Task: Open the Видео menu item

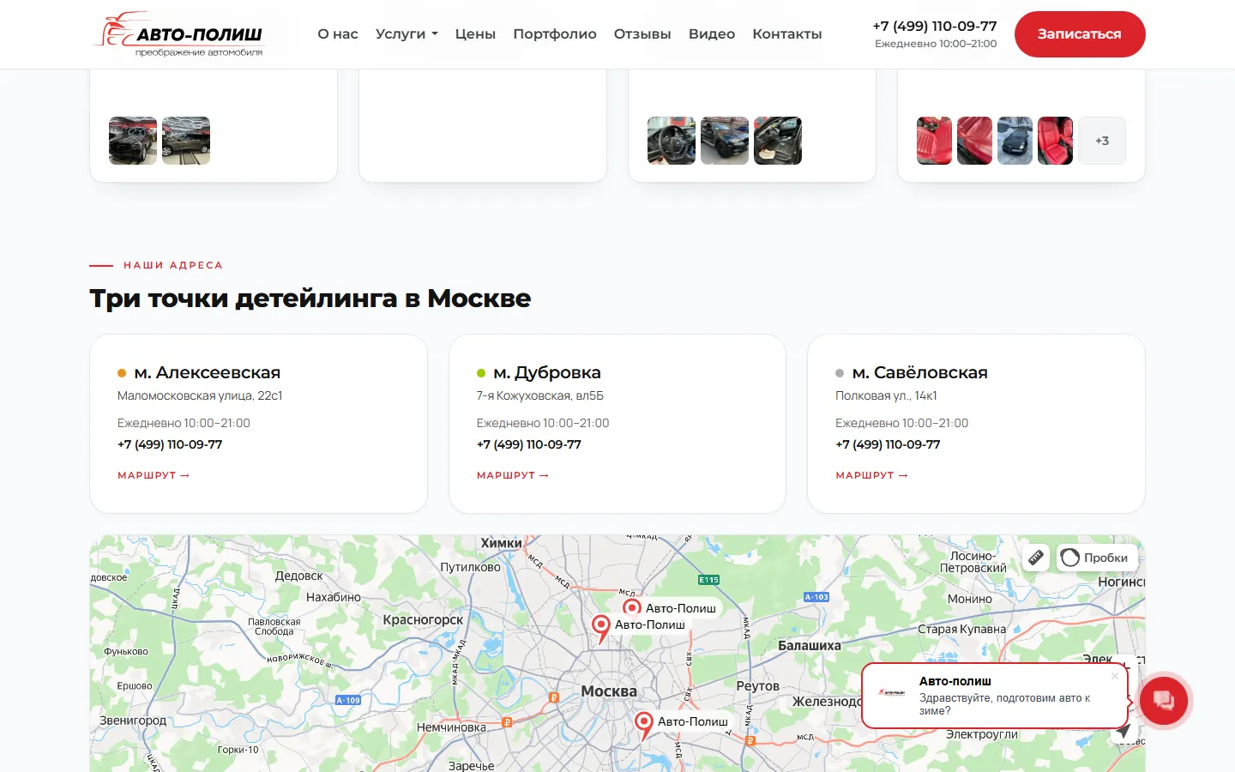Action: [x=712, y=34]
